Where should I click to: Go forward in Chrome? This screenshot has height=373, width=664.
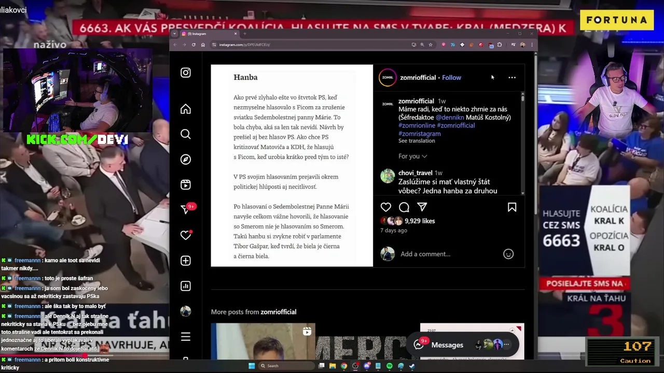pyautogui.click(x=184, y=45)
